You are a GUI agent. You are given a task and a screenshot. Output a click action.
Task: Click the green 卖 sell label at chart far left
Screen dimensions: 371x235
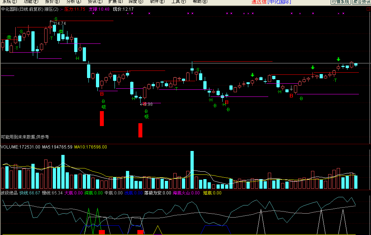[9, 37]
